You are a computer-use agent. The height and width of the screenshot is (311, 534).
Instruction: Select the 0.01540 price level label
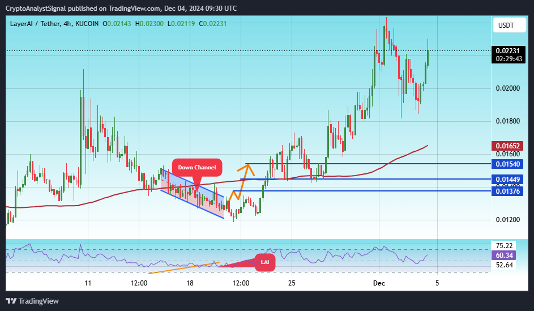507,164
